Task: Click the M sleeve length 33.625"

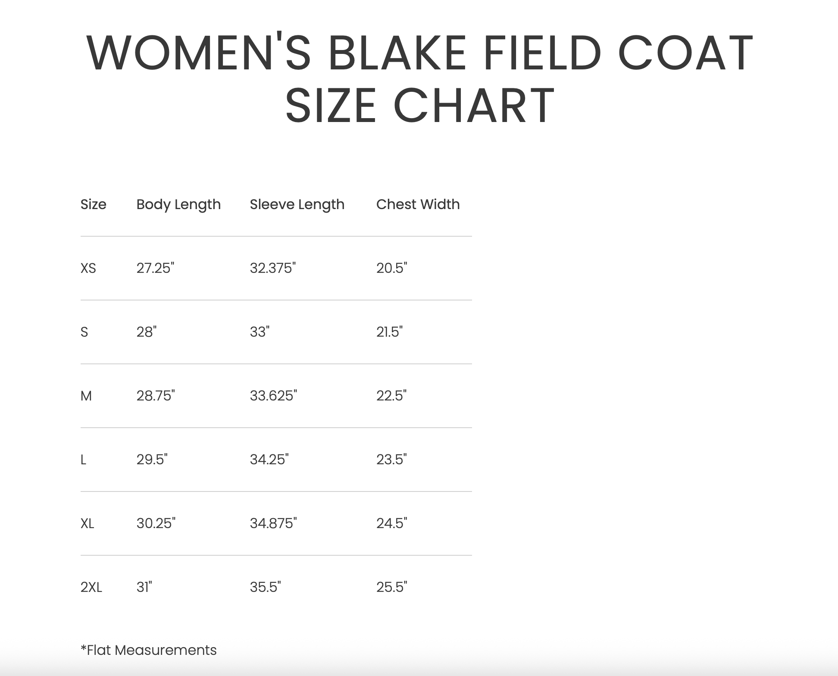Action: tap(273, 396)
